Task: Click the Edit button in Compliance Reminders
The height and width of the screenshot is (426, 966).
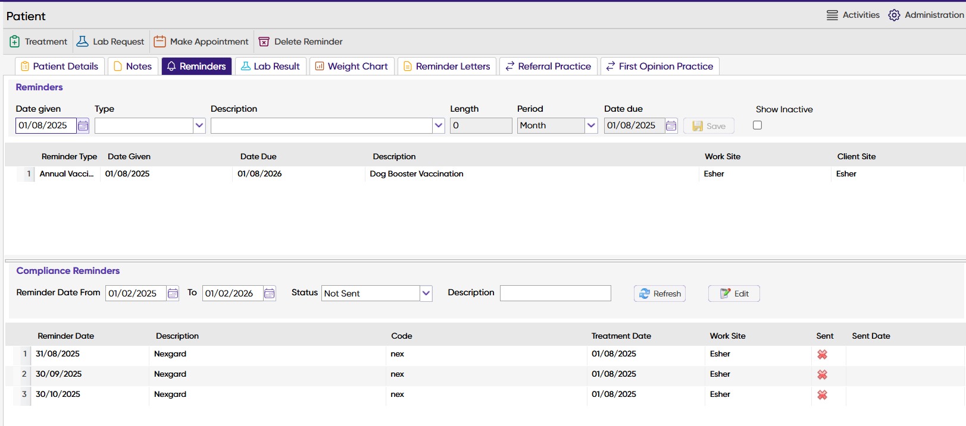Action: coord(734,294)
